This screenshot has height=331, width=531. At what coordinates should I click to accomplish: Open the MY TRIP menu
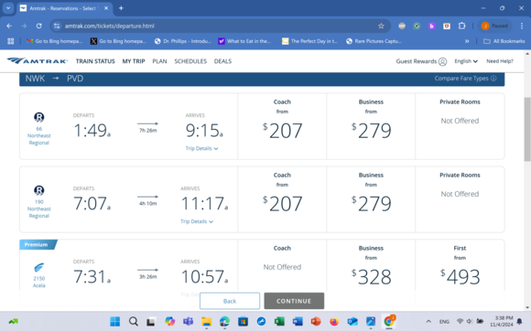coord(134,61)
